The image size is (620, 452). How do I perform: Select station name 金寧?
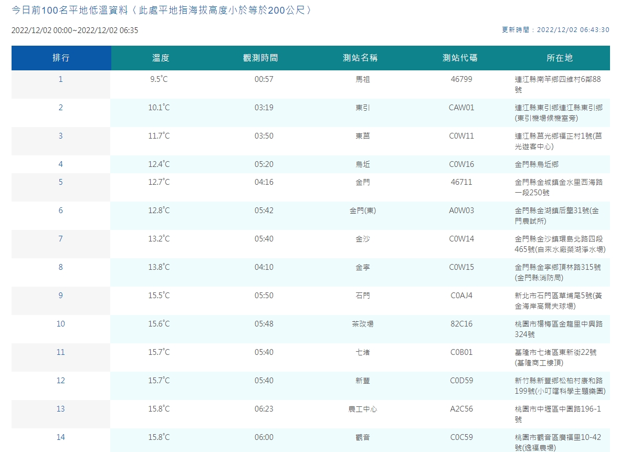[x=363, y=267]
